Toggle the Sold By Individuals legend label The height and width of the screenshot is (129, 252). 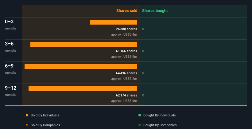pos(45,115)
